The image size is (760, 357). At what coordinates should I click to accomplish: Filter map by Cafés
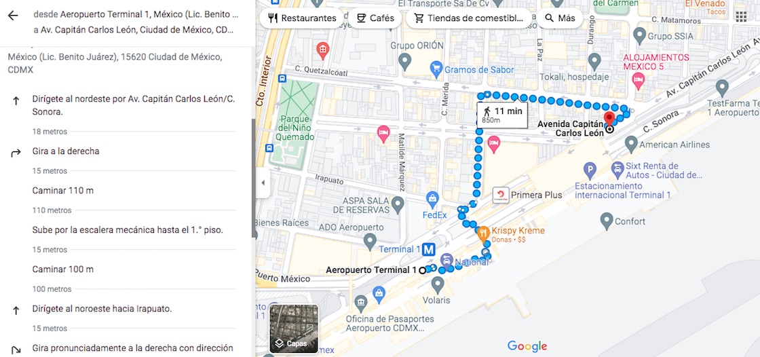click(375, 18)
